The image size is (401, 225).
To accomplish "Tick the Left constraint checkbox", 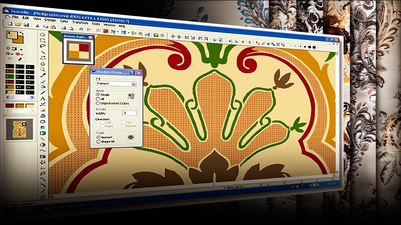I will (x=102, y=122).
